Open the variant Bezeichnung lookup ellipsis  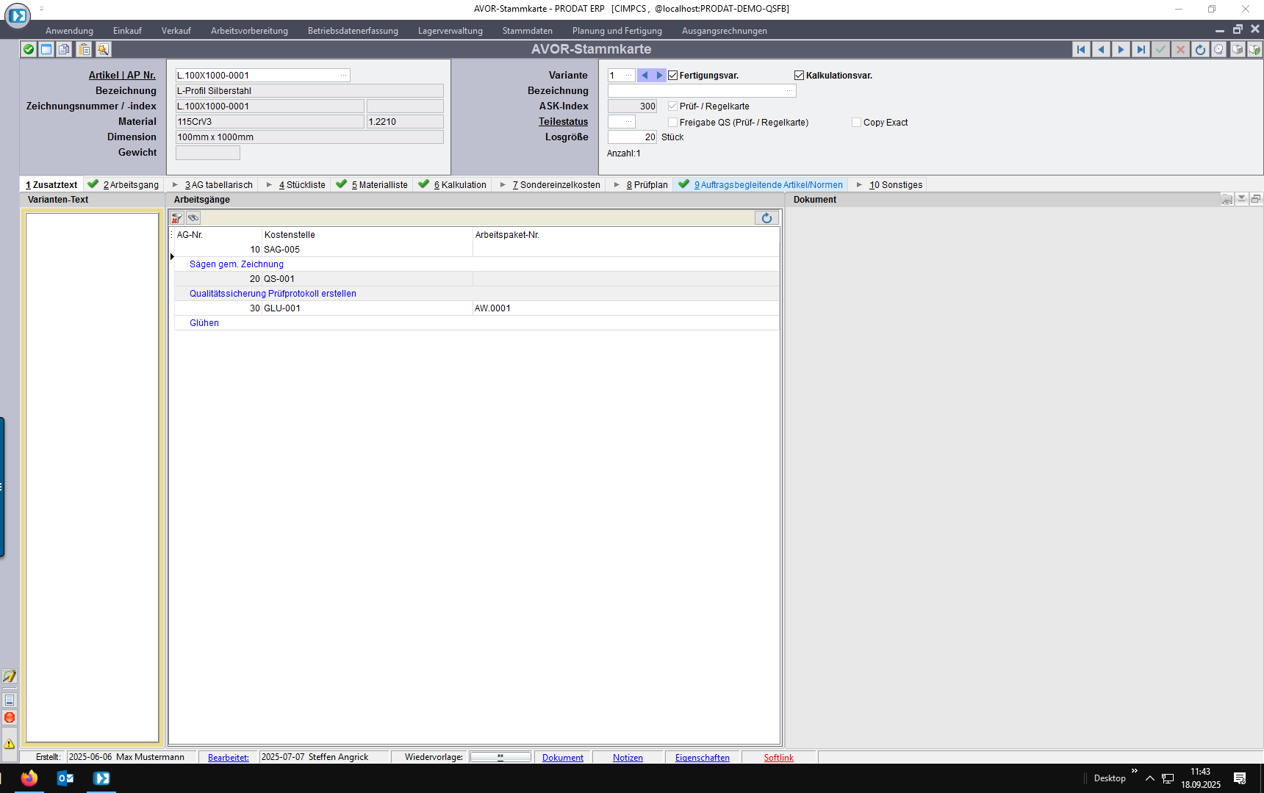(x=789, y=91)
